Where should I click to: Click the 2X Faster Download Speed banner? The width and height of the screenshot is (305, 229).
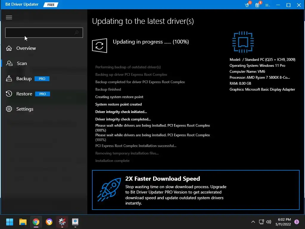click(x=196, y=190)
